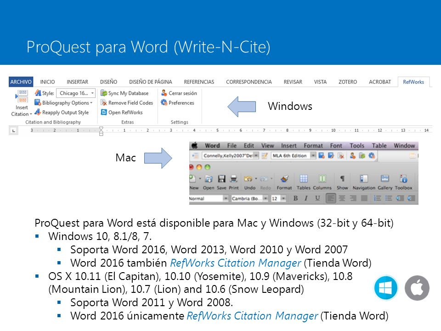
Task: Click the Bibliography Options icon
Action: 38,103
